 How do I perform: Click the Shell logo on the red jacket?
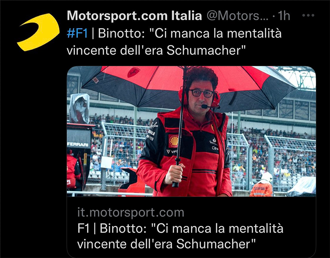pos(174,141)
